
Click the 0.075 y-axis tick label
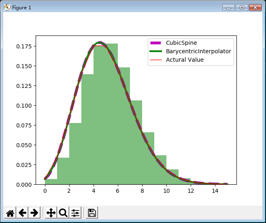(x=24, y=125)
